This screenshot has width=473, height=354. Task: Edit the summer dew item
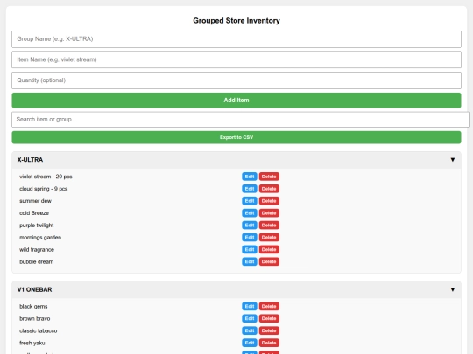(x=249, y=201)
